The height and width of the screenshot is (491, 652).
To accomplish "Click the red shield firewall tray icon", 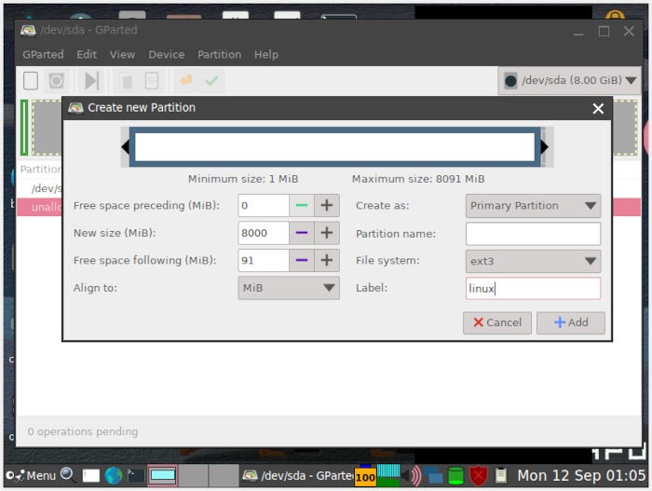I will (x=478, y=475).
